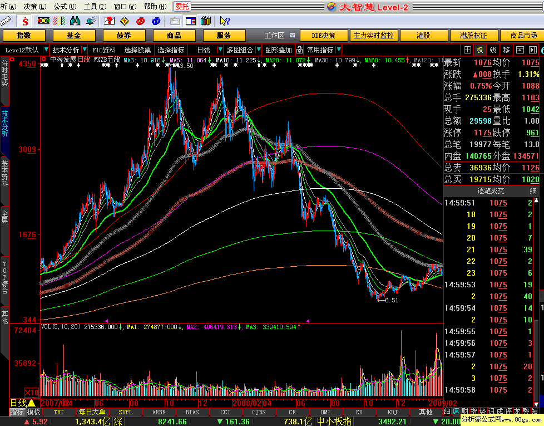The width and height of the screenshot is (544, 426).
Task: Switch to 模板 mode at bottom left
Action: coord(34,412)
